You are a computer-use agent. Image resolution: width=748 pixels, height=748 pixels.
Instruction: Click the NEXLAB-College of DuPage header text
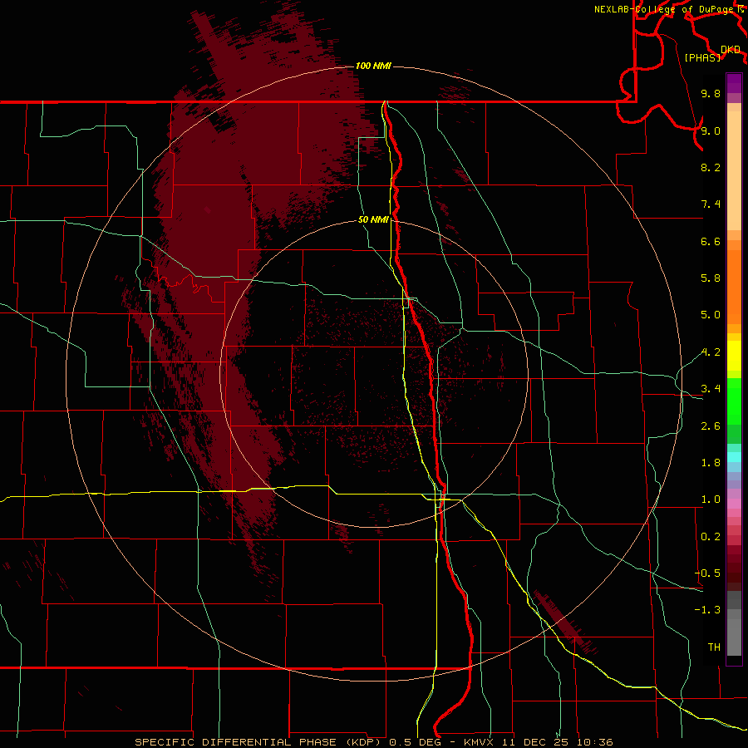click(664, 9)
